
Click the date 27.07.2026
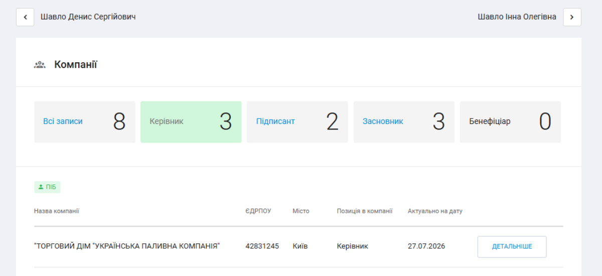pyautogui.click(x=426, y=246)
